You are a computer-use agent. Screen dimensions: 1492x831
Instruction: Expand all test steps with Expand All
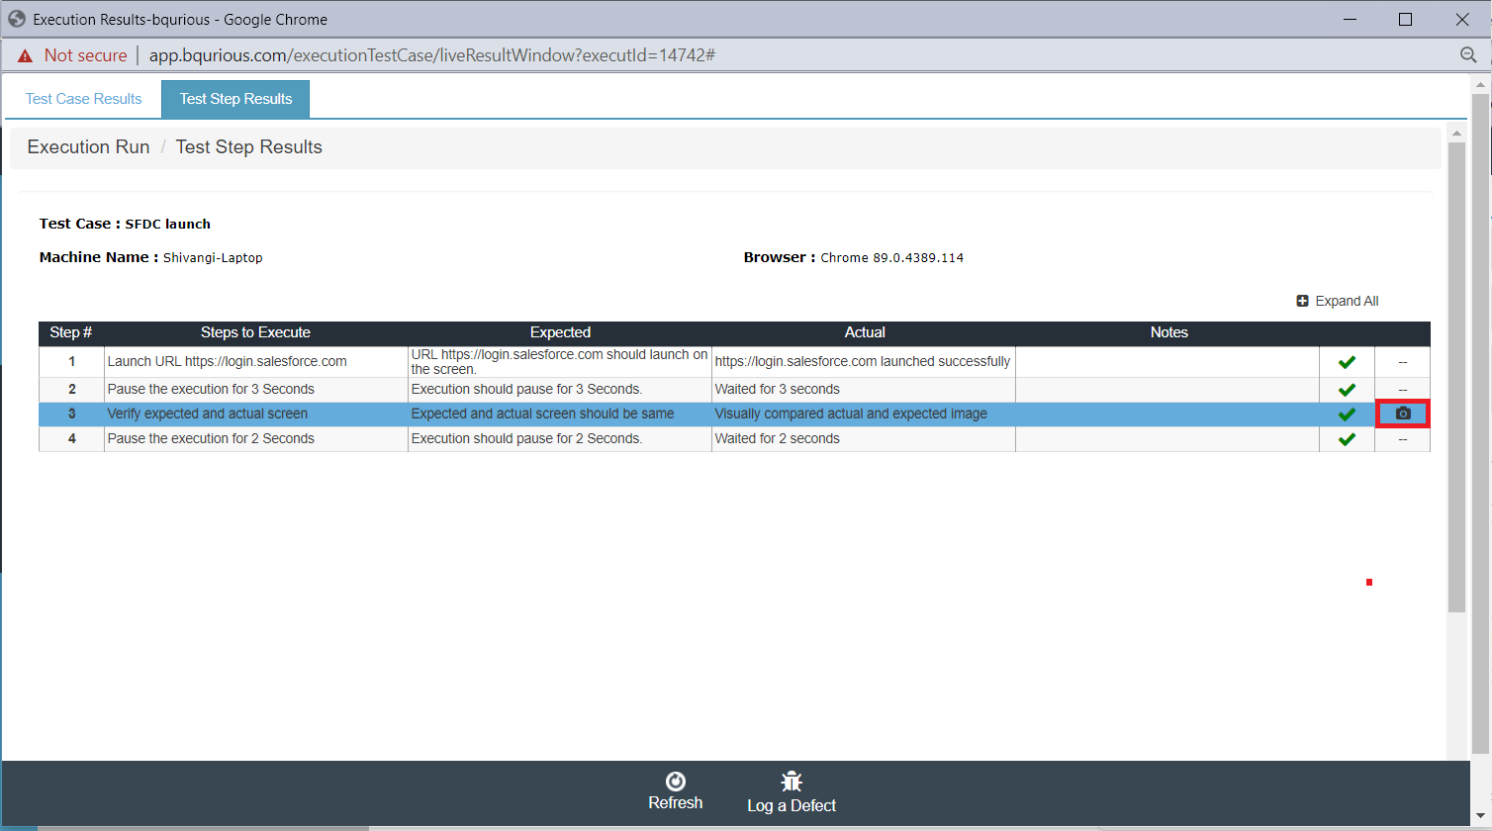pos(1338,301)
